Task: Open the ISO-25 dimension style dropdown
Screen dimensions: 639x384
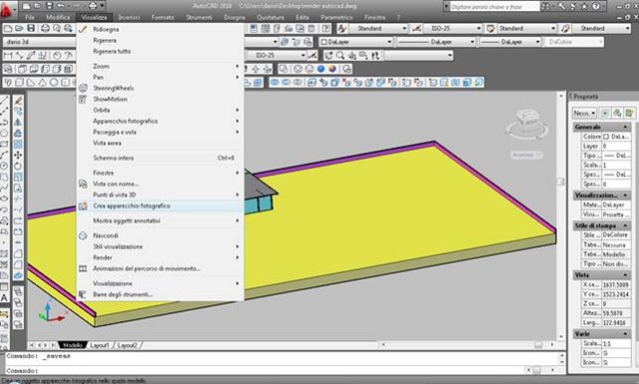Action: pyautogui.click(x=453, y=29)
